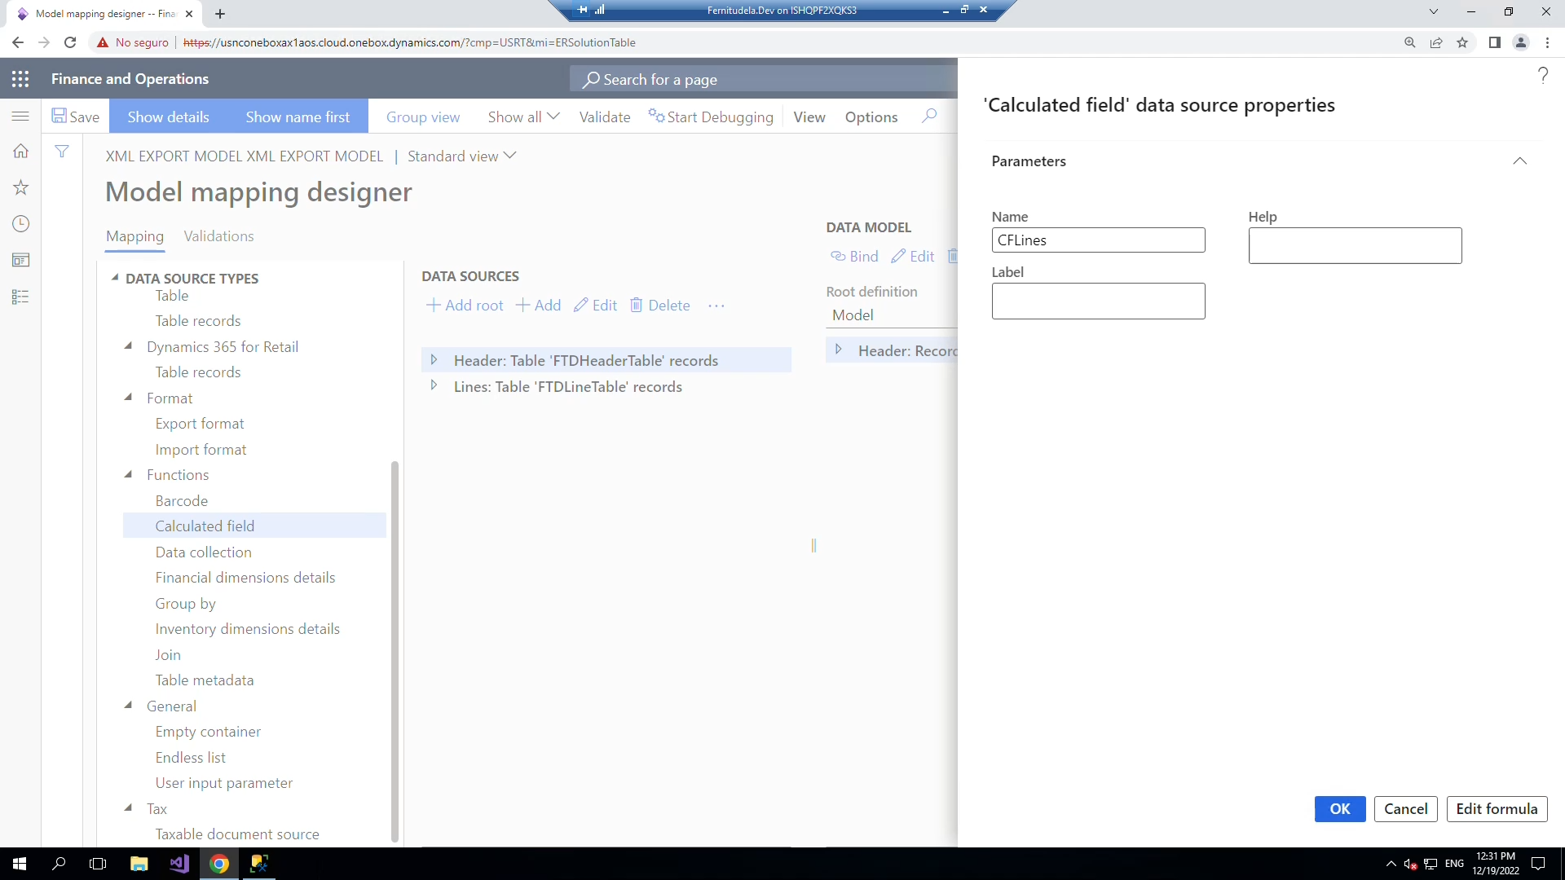The image size is (1565, 880).
Task: Toggle Group view
Action: [423, 116]
